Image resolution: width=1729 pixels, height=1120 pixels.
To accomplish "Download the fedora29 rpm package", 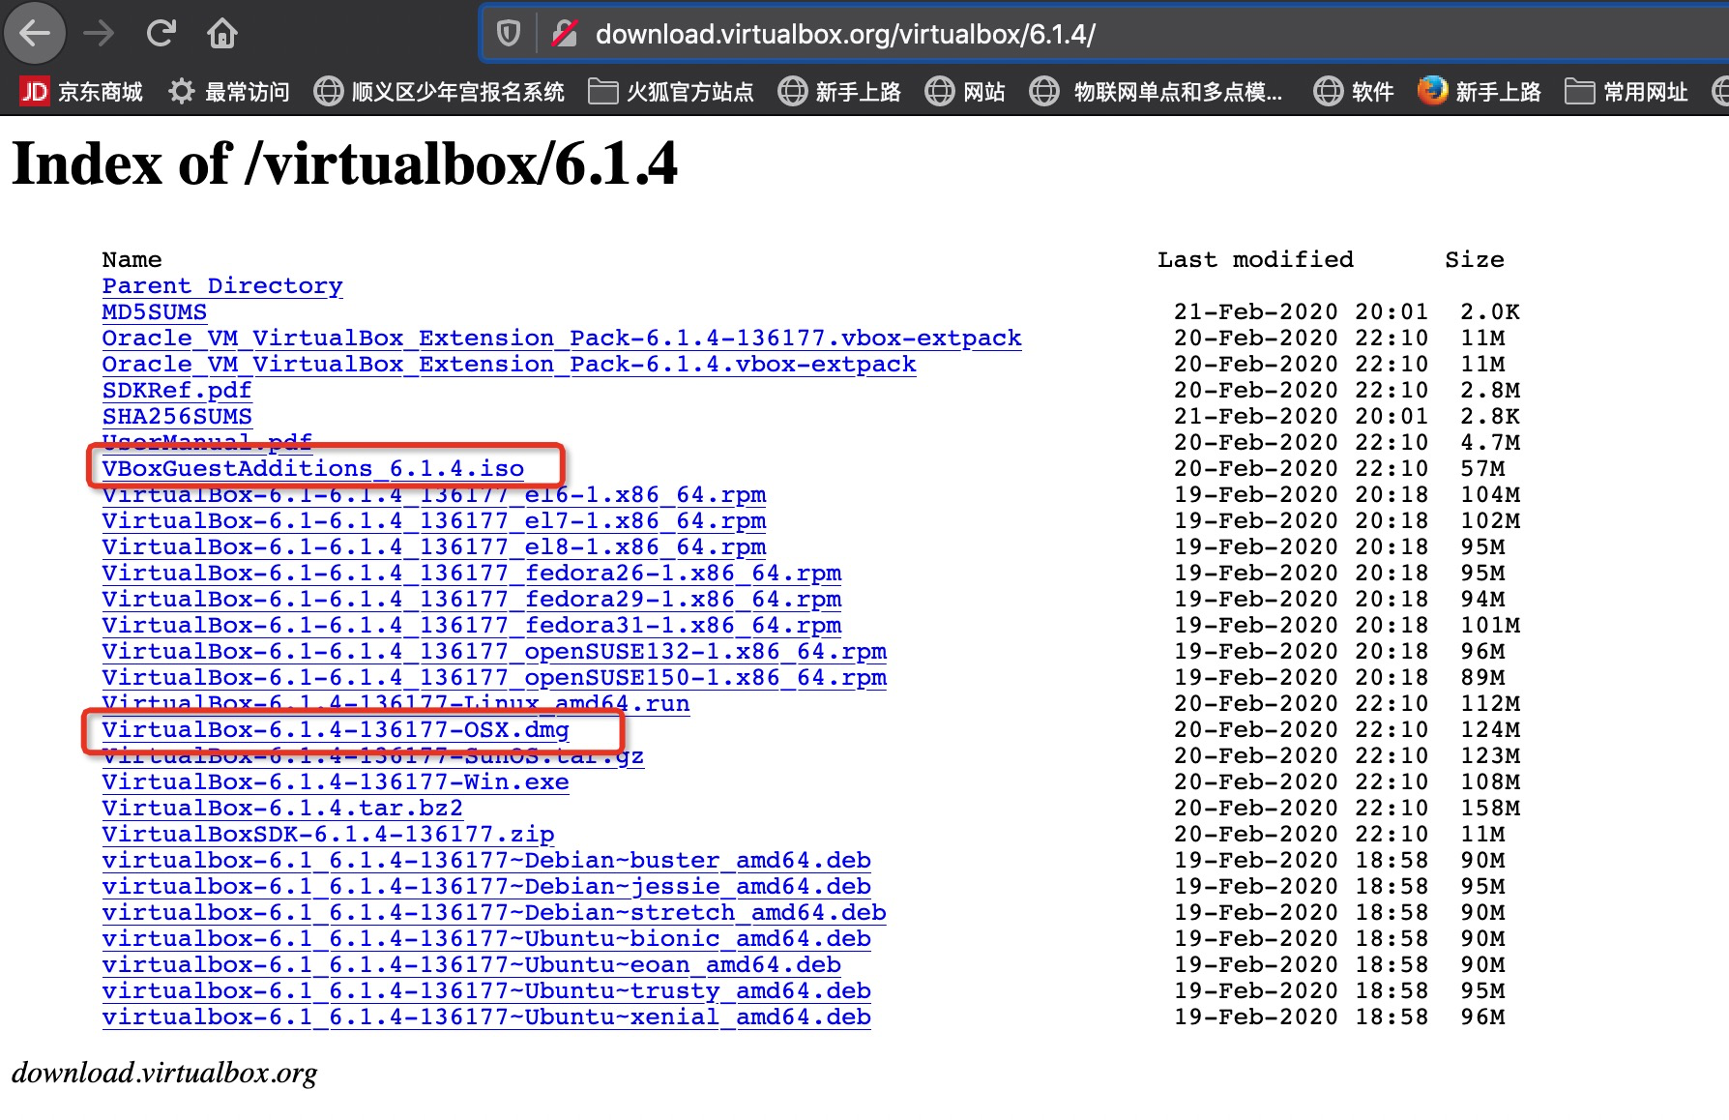I will (472, 600).
